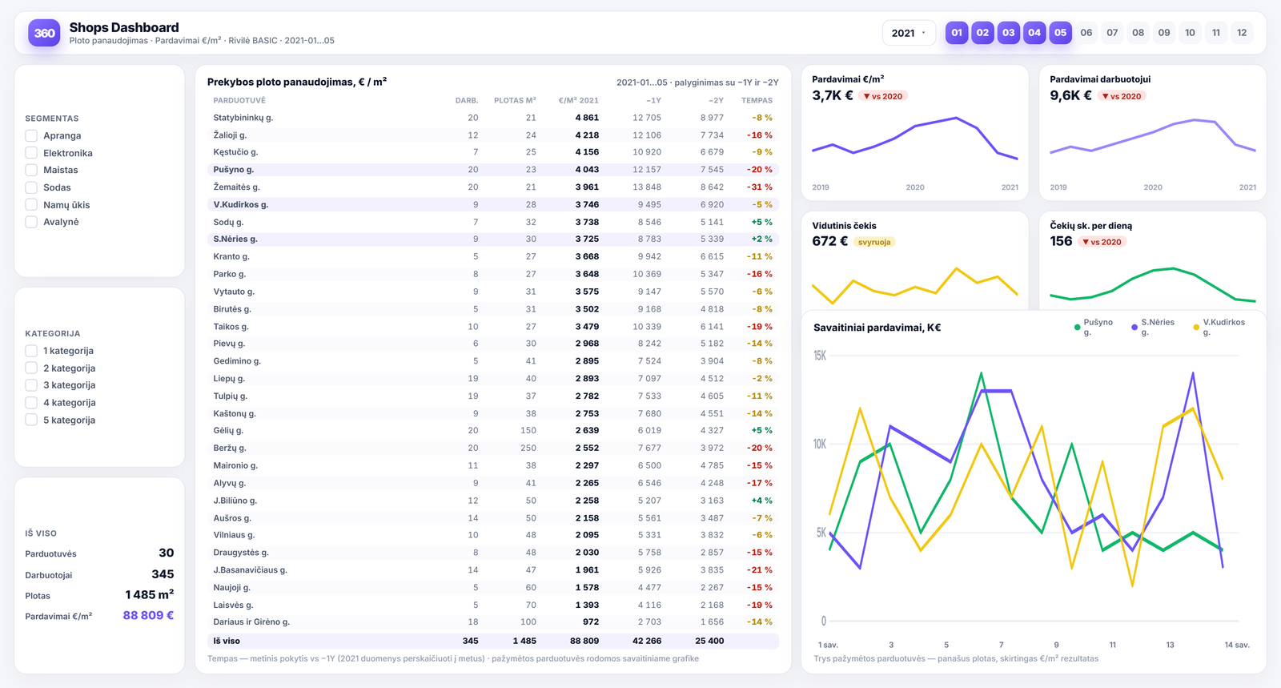Click the 3,7K € KPI value
Viewport: 1281px width, 688px height.
pos(833,95)
